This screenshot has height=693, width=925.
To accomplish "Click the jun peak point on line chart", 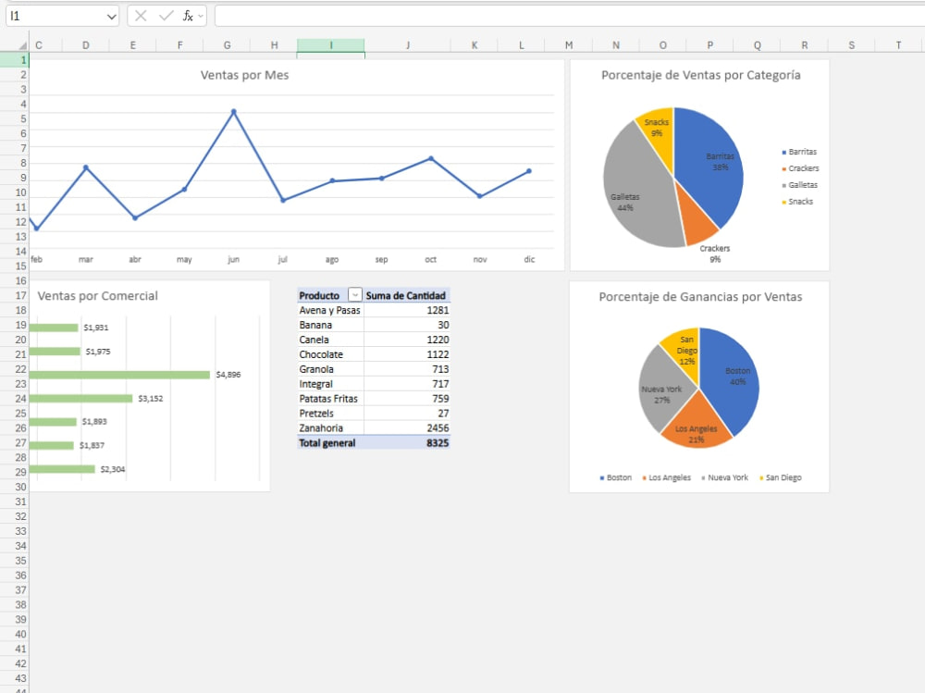I will point(234,111).
